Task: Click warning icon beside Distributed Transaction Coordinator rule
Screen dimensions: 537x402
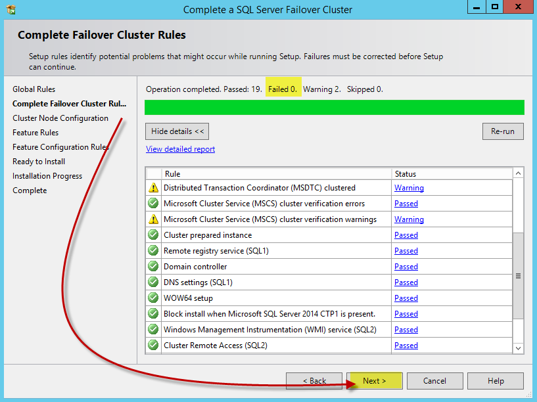Action: (153, 187)
